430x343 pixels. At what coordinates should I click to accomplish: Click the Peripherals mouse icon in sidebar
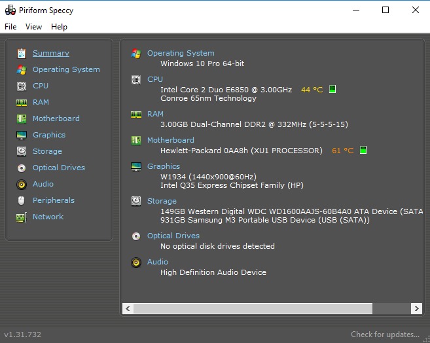point(22,201)
